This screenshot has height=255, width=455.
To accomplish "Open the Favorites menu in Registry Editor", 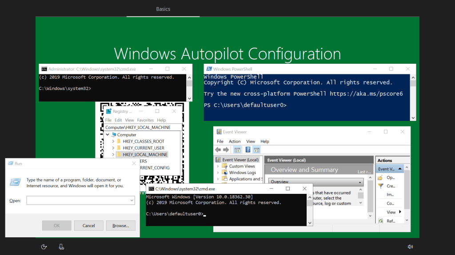I will [145, 120].
